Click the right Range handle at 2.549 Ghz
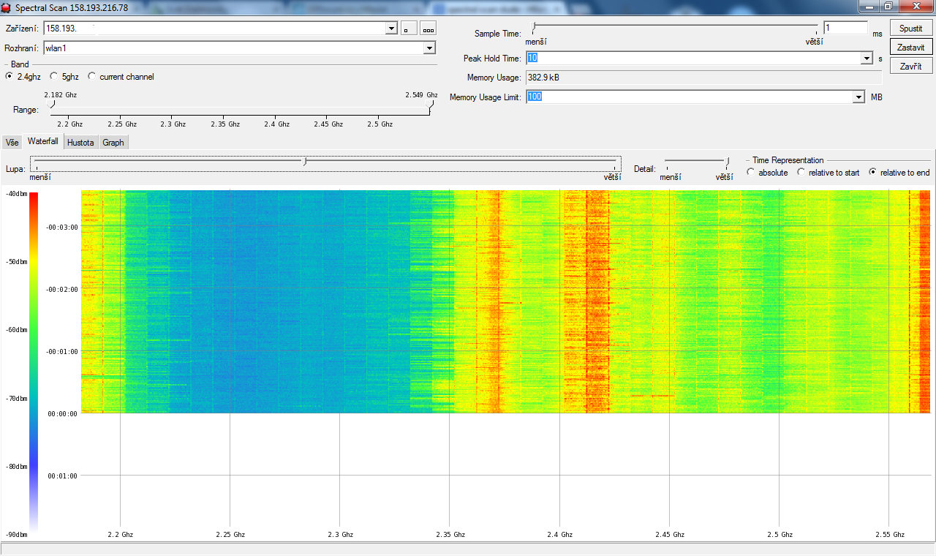The image size is (936, 556). coord(429,105)
